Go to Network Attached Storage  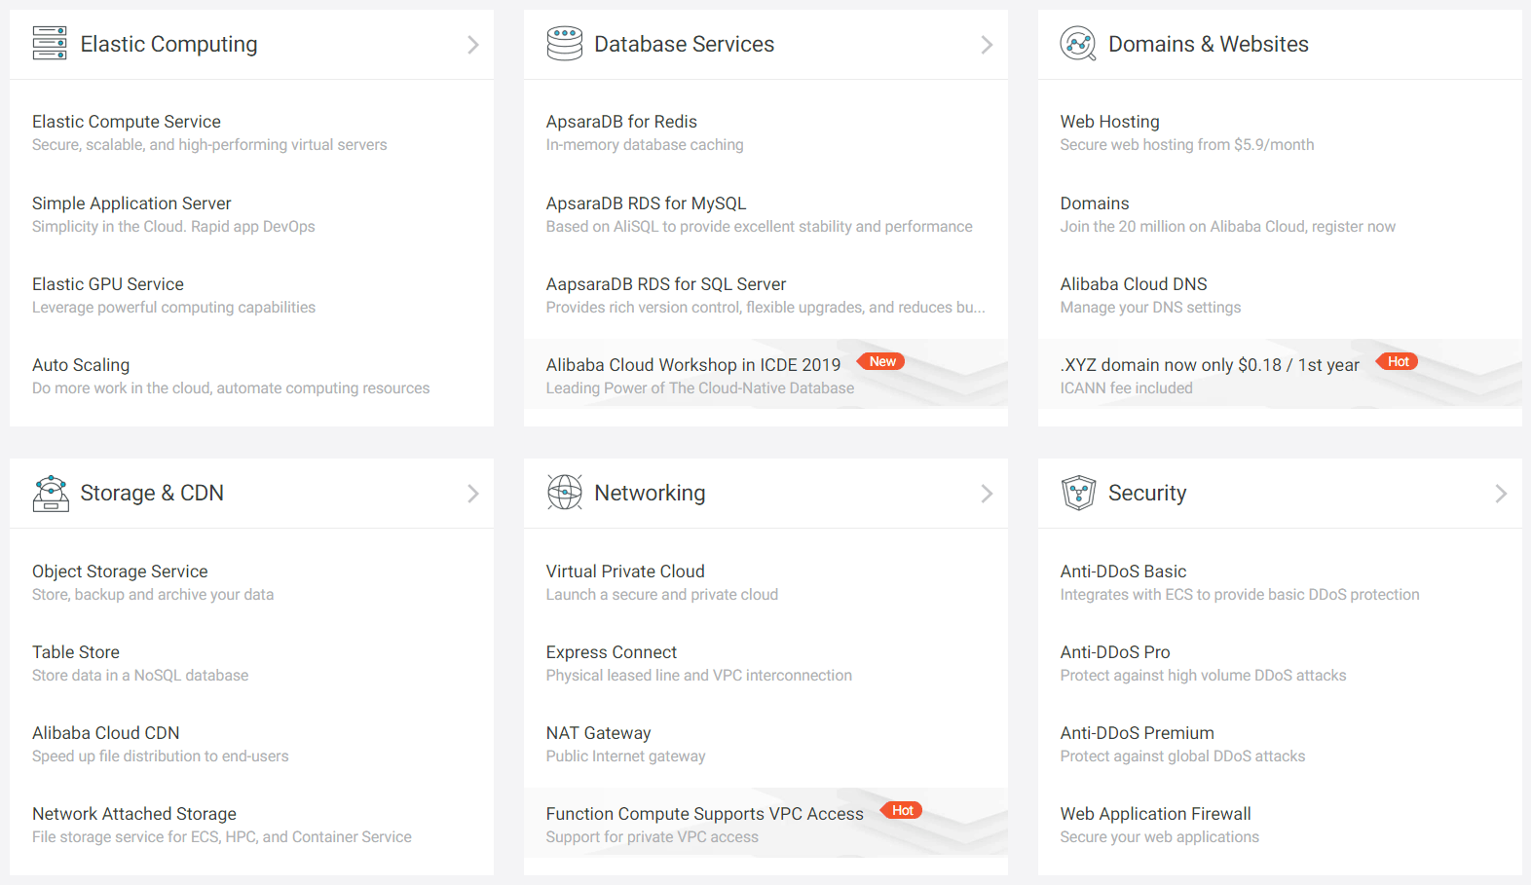(134, 814)
